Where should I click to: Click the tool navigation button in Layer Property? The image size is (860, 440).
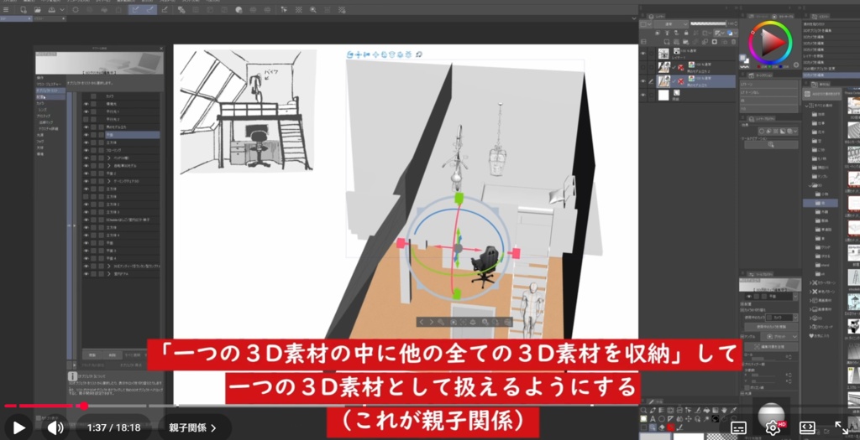[771, 144]
